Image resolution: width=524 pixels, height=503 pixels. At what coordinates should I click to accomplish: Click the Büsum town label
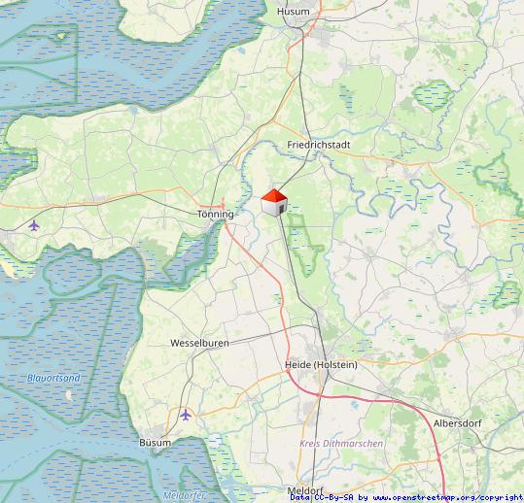pyautogui.click(x=156, y=443)
